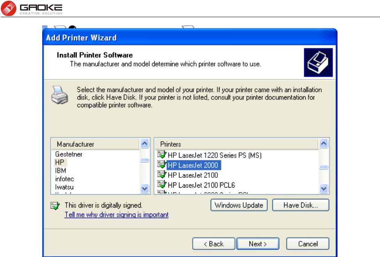The height and width of the screenshot is (257, 380).
Task: Click signed driver icon beside HP LaserJet 2100 PCL6
Action: pyautogui.click(x=161, y=184)
